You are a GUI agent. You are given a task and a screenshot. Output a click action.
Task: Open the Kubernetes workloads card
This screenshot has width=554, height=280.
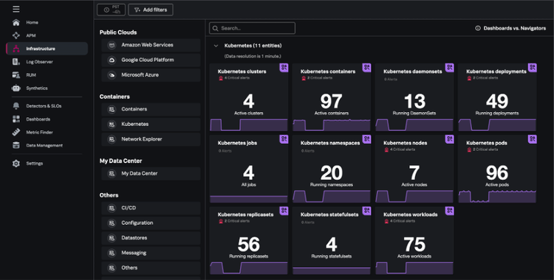click(x=414, y=240)
